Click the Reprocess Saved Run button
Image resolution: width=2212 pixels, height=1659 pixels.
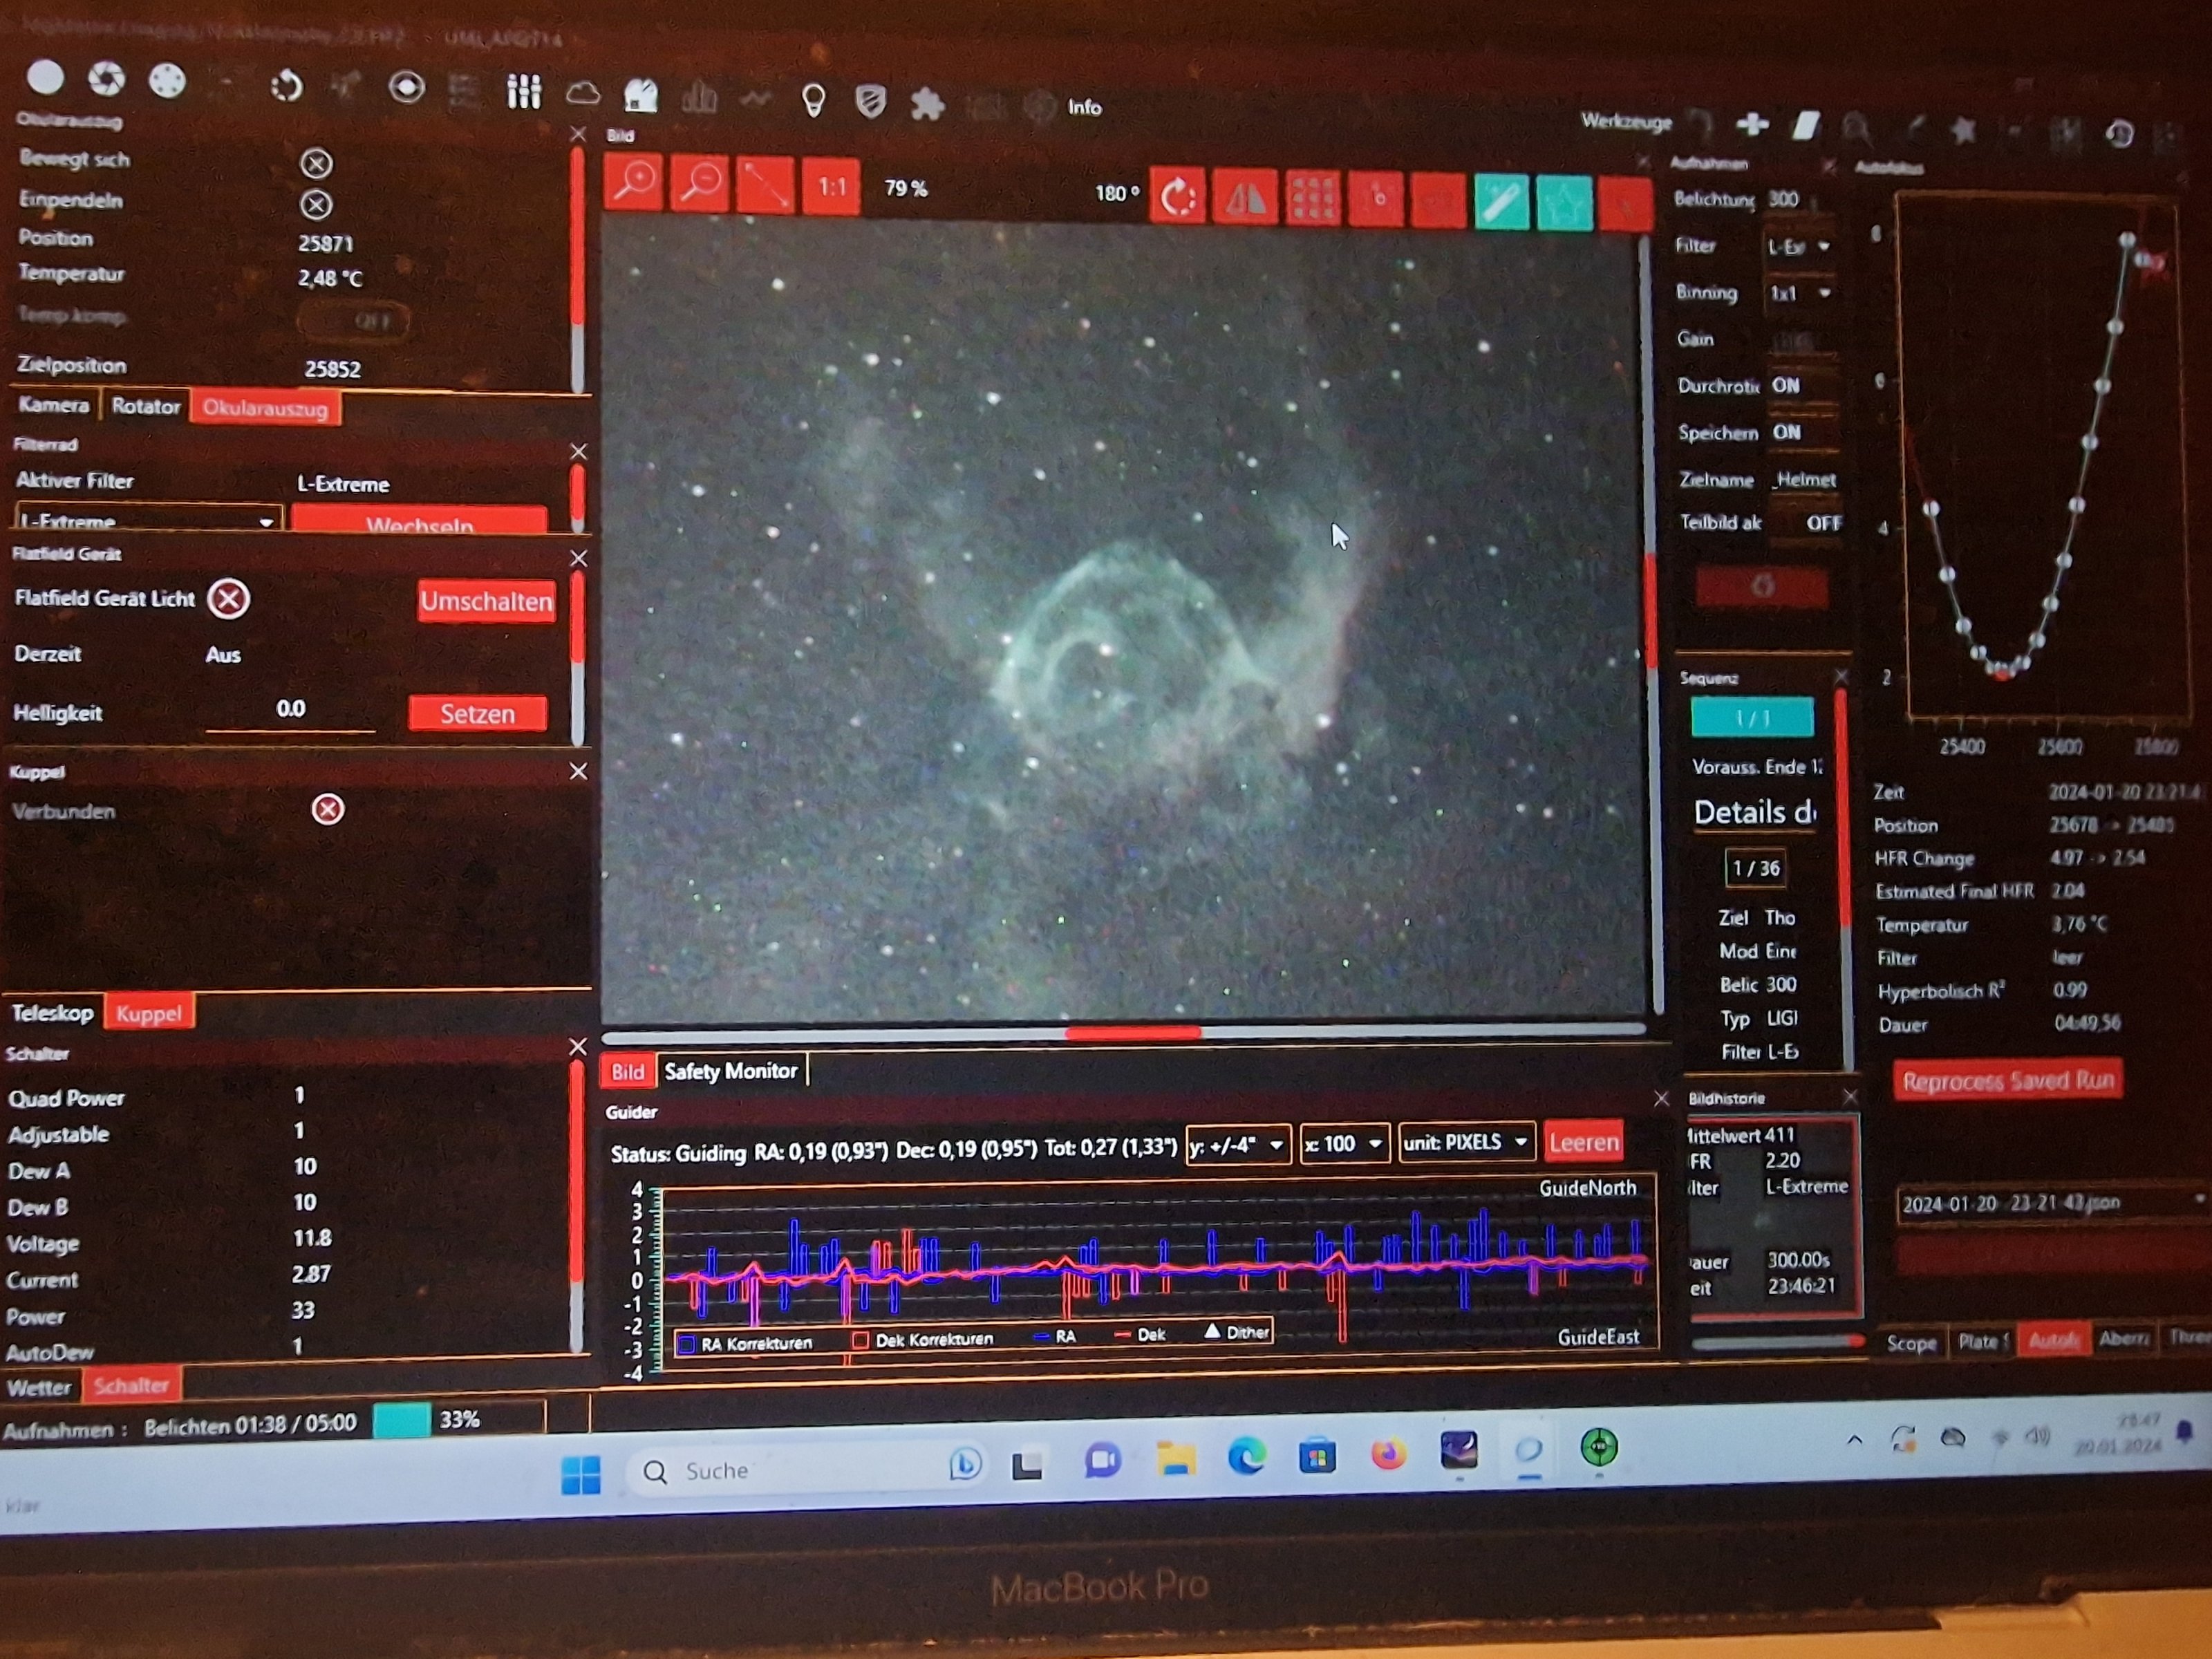coord(2007,1081)
